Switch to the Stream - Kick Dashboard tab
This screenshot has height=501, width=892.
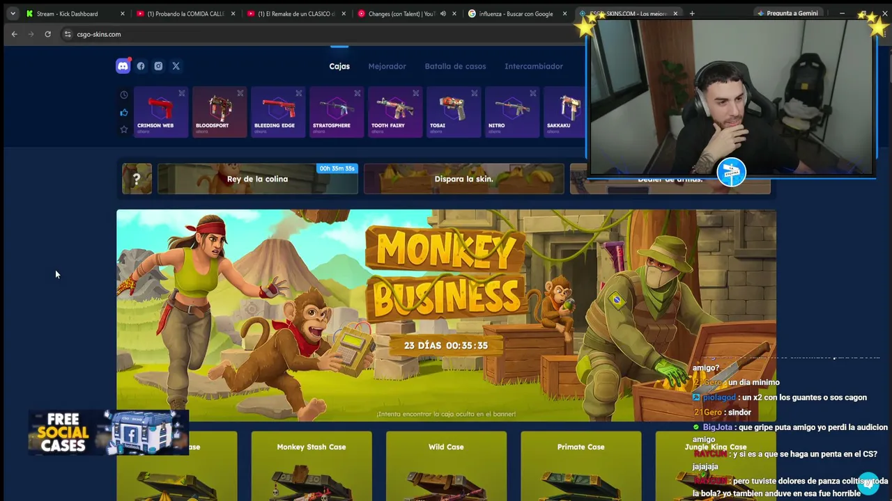pyautogui.click(x=75, y=13)
